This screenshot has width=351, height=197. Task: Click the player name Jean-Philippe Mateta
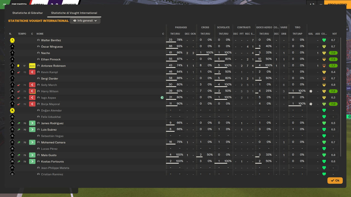tap(55, 168)
